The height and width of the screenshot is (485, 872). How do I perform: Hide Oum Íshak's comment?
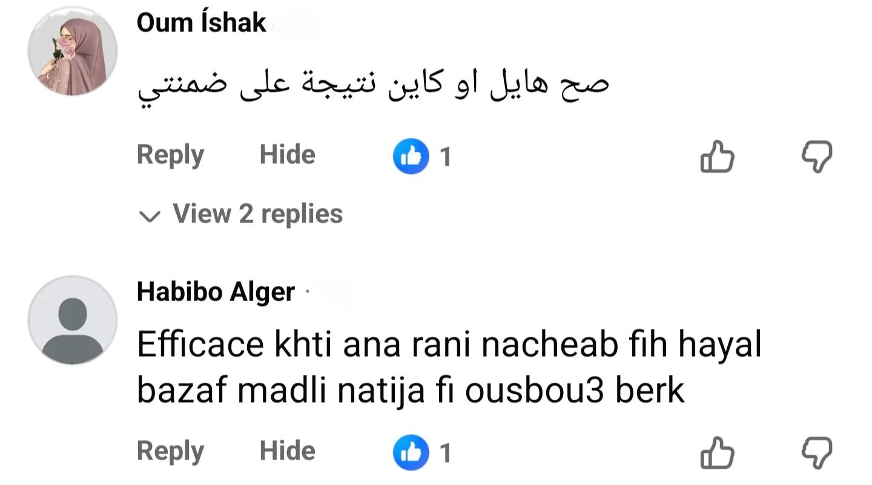pos(287,155)
